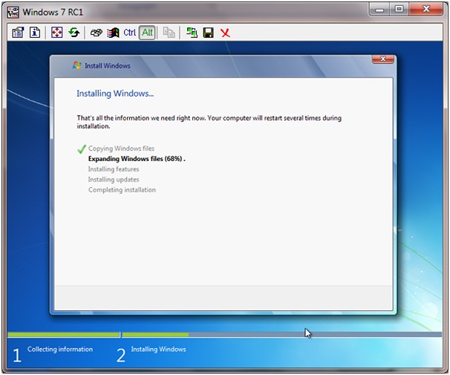Image resolution: width=450 pixels, height=375 pixels.
Task: Maximize the Windows 7 RC1 window
Action: point(400,10)
